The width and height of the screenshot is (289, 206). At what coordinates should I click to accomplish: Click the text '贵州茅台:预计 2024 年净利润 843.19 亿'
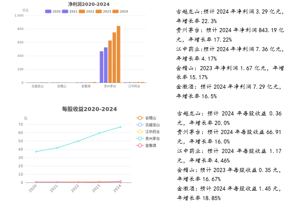[230, 30]
